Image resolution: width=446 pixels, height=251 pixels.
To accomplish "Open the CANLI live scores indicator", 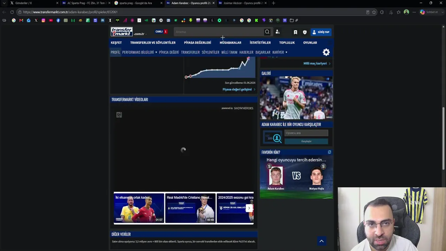I will [x=161, y=32].
